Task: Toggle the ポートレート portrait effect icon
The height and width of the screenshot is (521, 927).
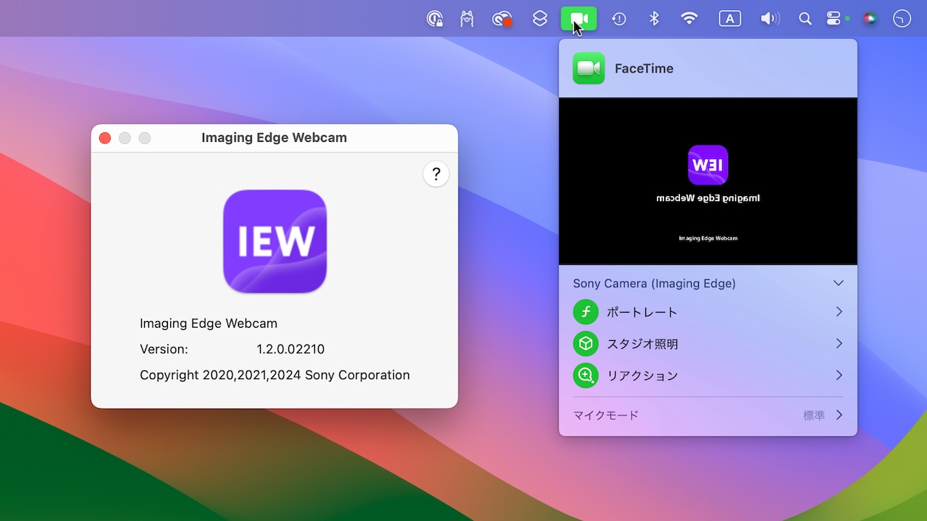Action: [586, 312]
